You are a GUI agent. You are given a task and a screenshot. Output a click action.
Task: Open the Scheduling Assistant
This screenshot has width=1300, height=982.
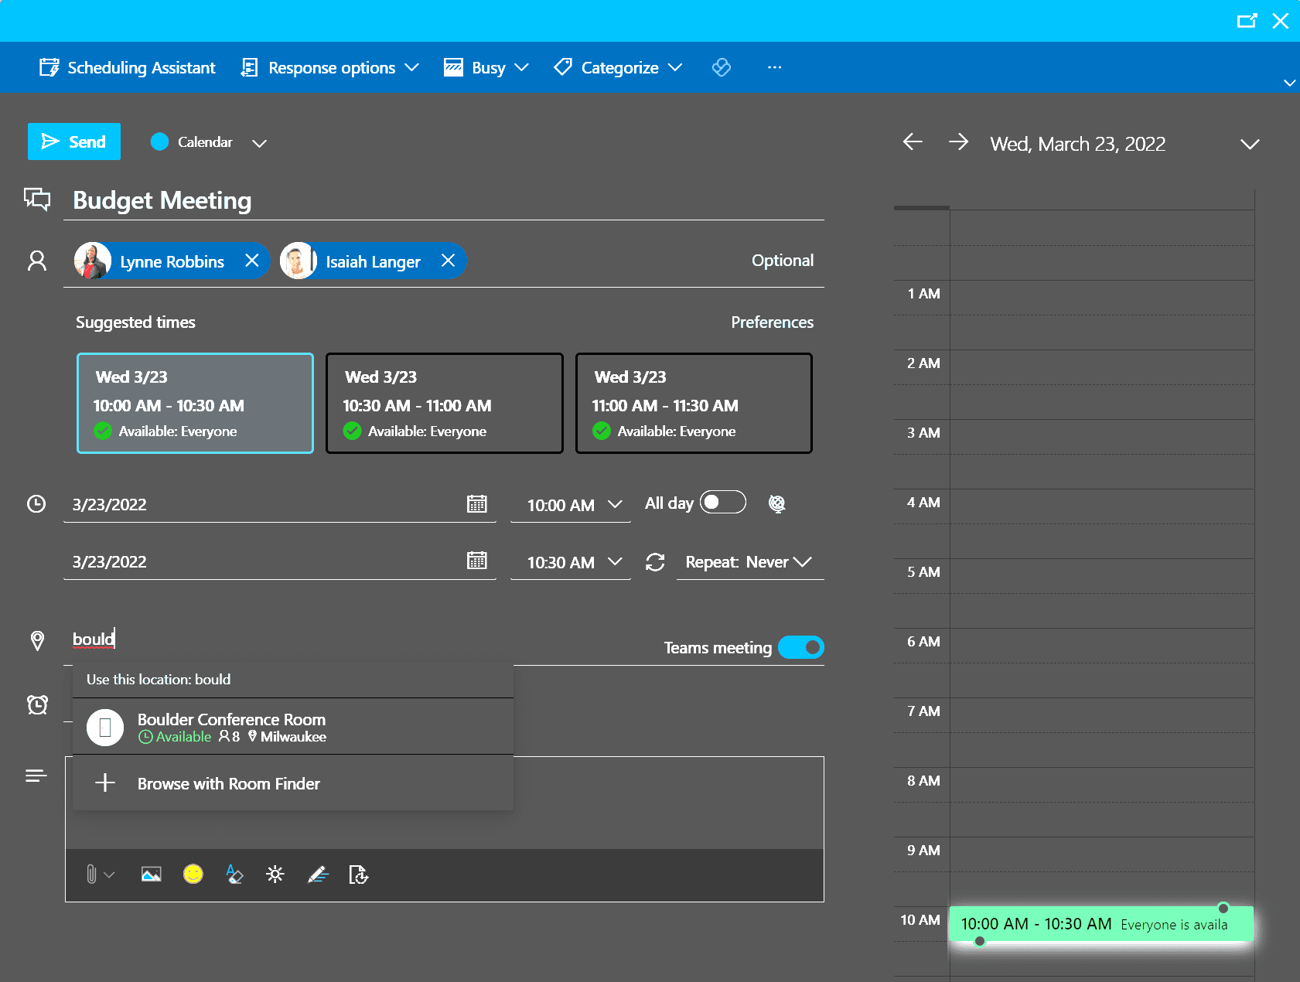pyautogui.click(x=128, y=68)
